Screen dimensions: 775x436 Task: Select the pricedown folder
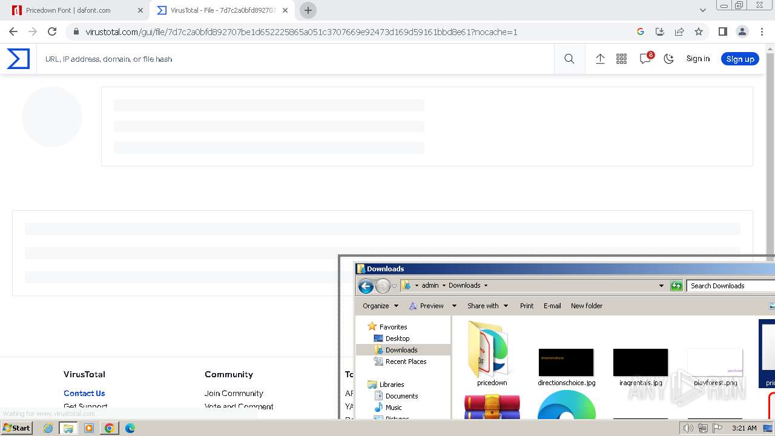[492, 354]
